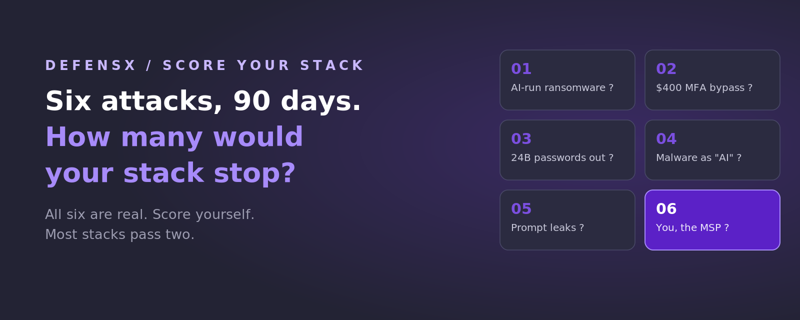Click All six are real subtext

coord(150,215)
